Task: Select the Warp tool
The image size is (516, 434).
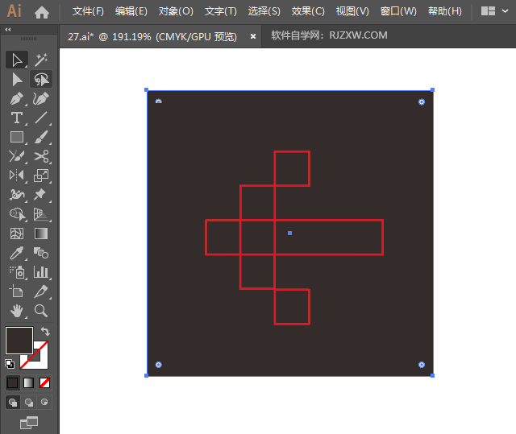Action: (x=17, y=195)
